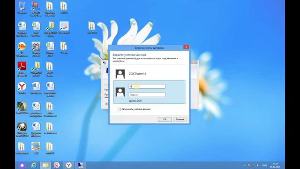Show hidden system tray icons
The width and height of the screenshot is (300, 169).
245,165
